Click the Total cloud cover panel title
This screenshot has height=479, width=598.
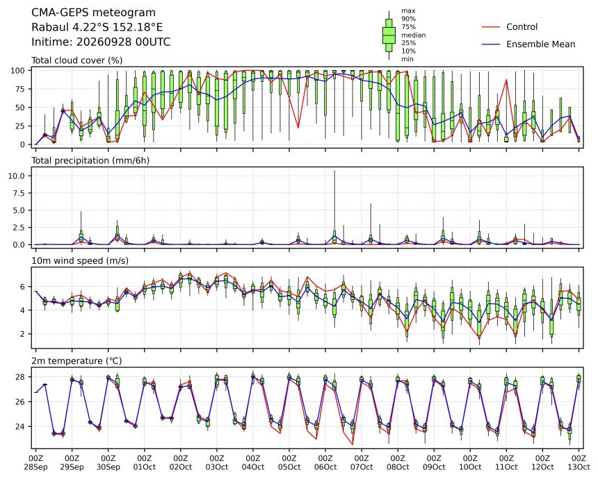pyautogui.click(x=76, y=60)
